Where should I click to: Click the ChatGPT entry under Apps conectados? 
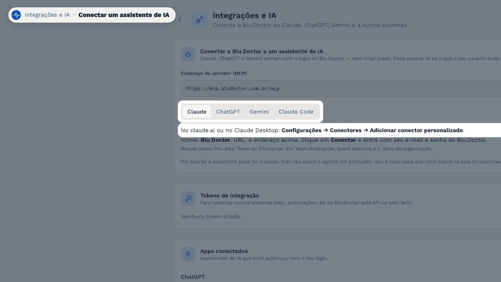tap(193, 277)
